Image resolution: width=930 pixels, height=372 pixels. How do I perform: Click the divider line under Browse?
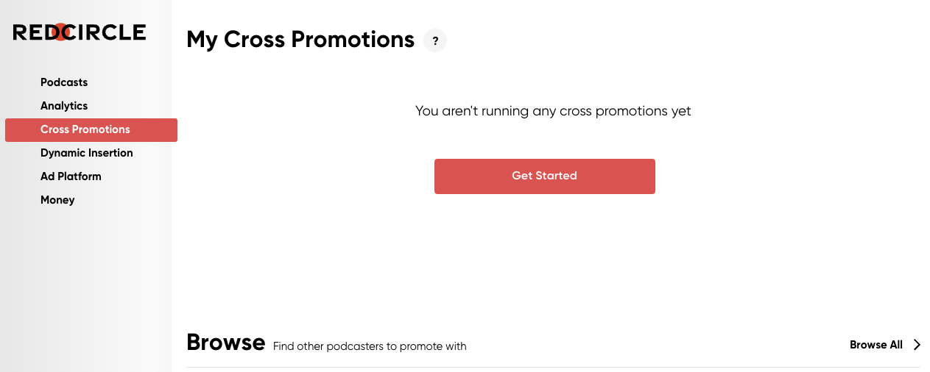point(553,367)
